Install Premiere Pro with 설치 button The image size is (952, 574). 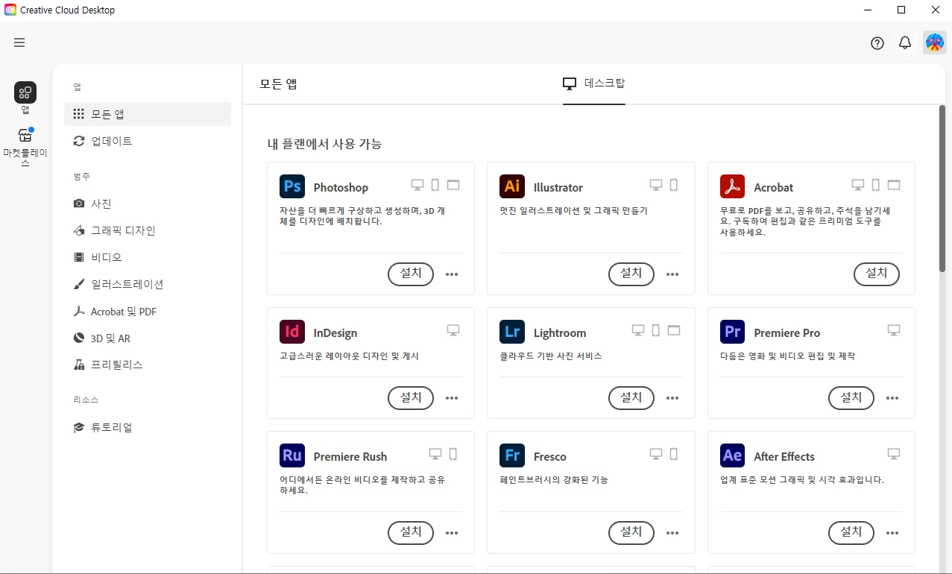click(851, 398)
